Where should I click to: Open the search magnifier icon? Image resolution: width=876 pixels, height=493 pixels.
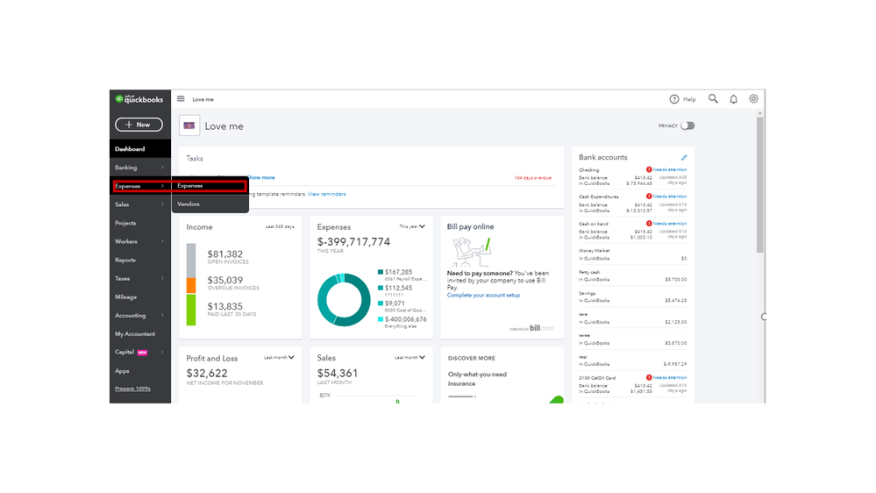(x=713, y=99)
